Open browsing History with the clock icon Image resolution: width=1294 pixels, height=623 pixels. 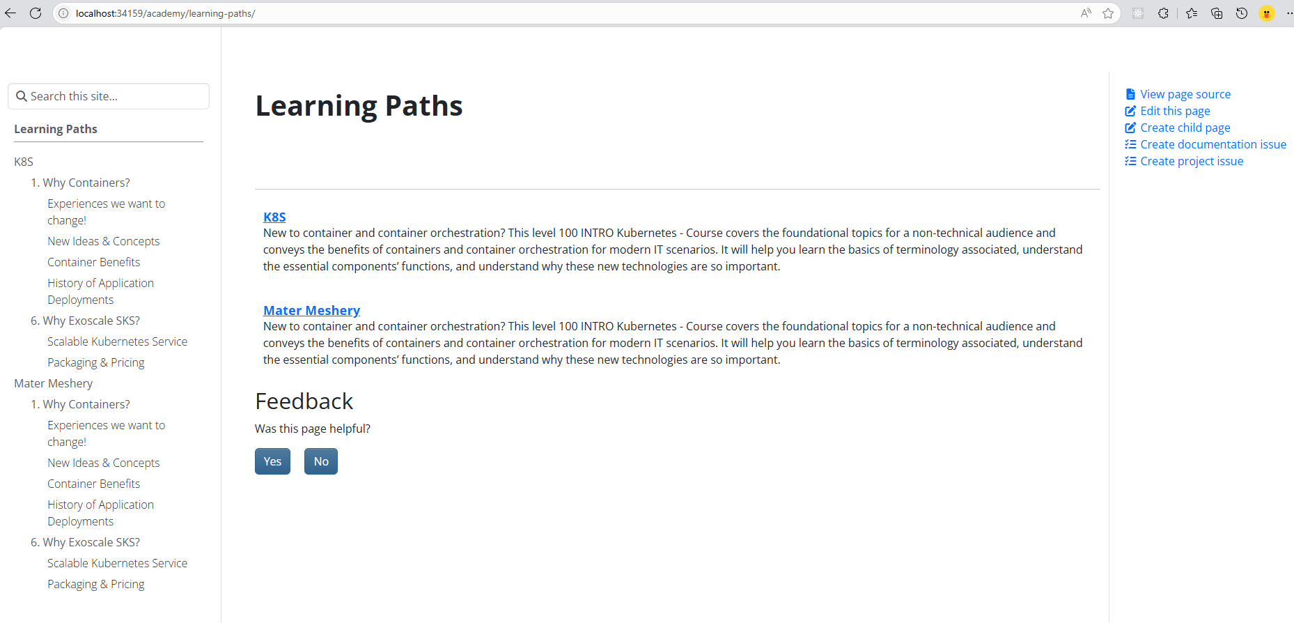point(1242,13)
